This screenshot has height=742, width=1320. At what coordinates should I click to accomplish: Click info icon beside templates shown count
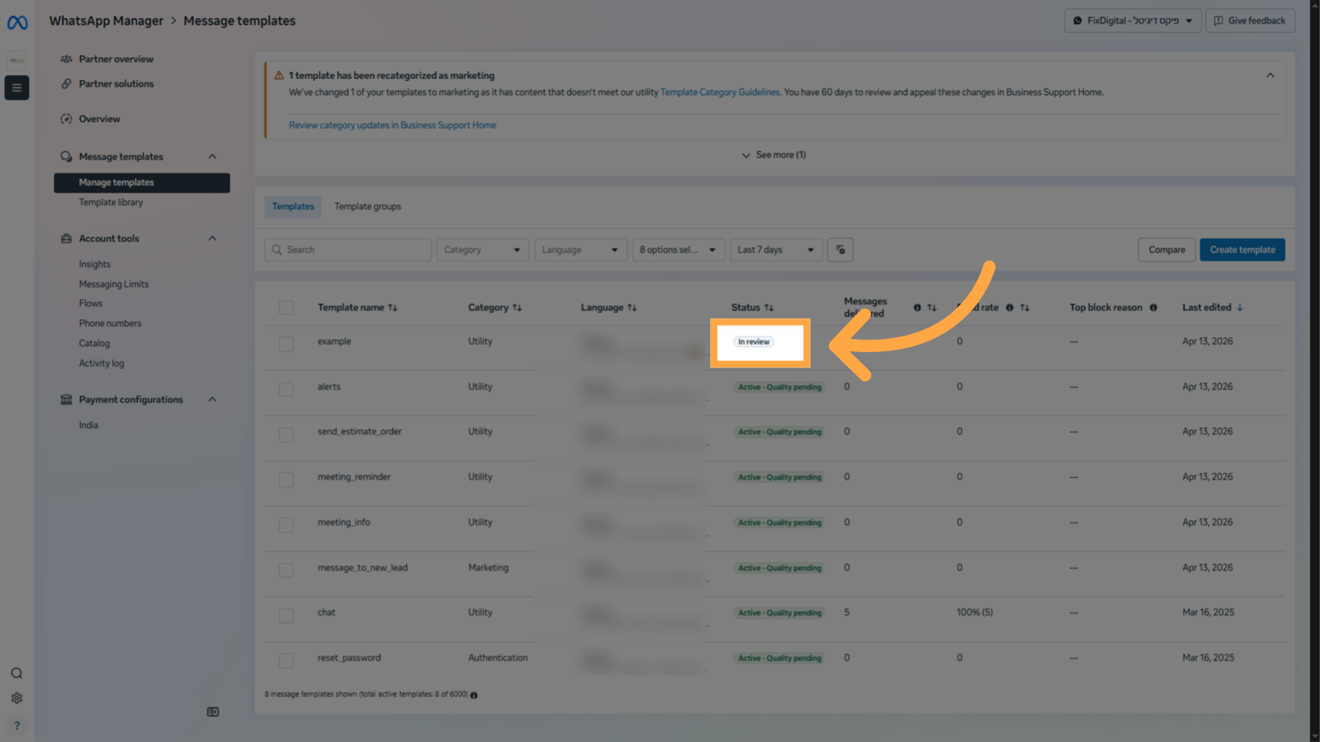pyautogui.click(x=474, y=695)
